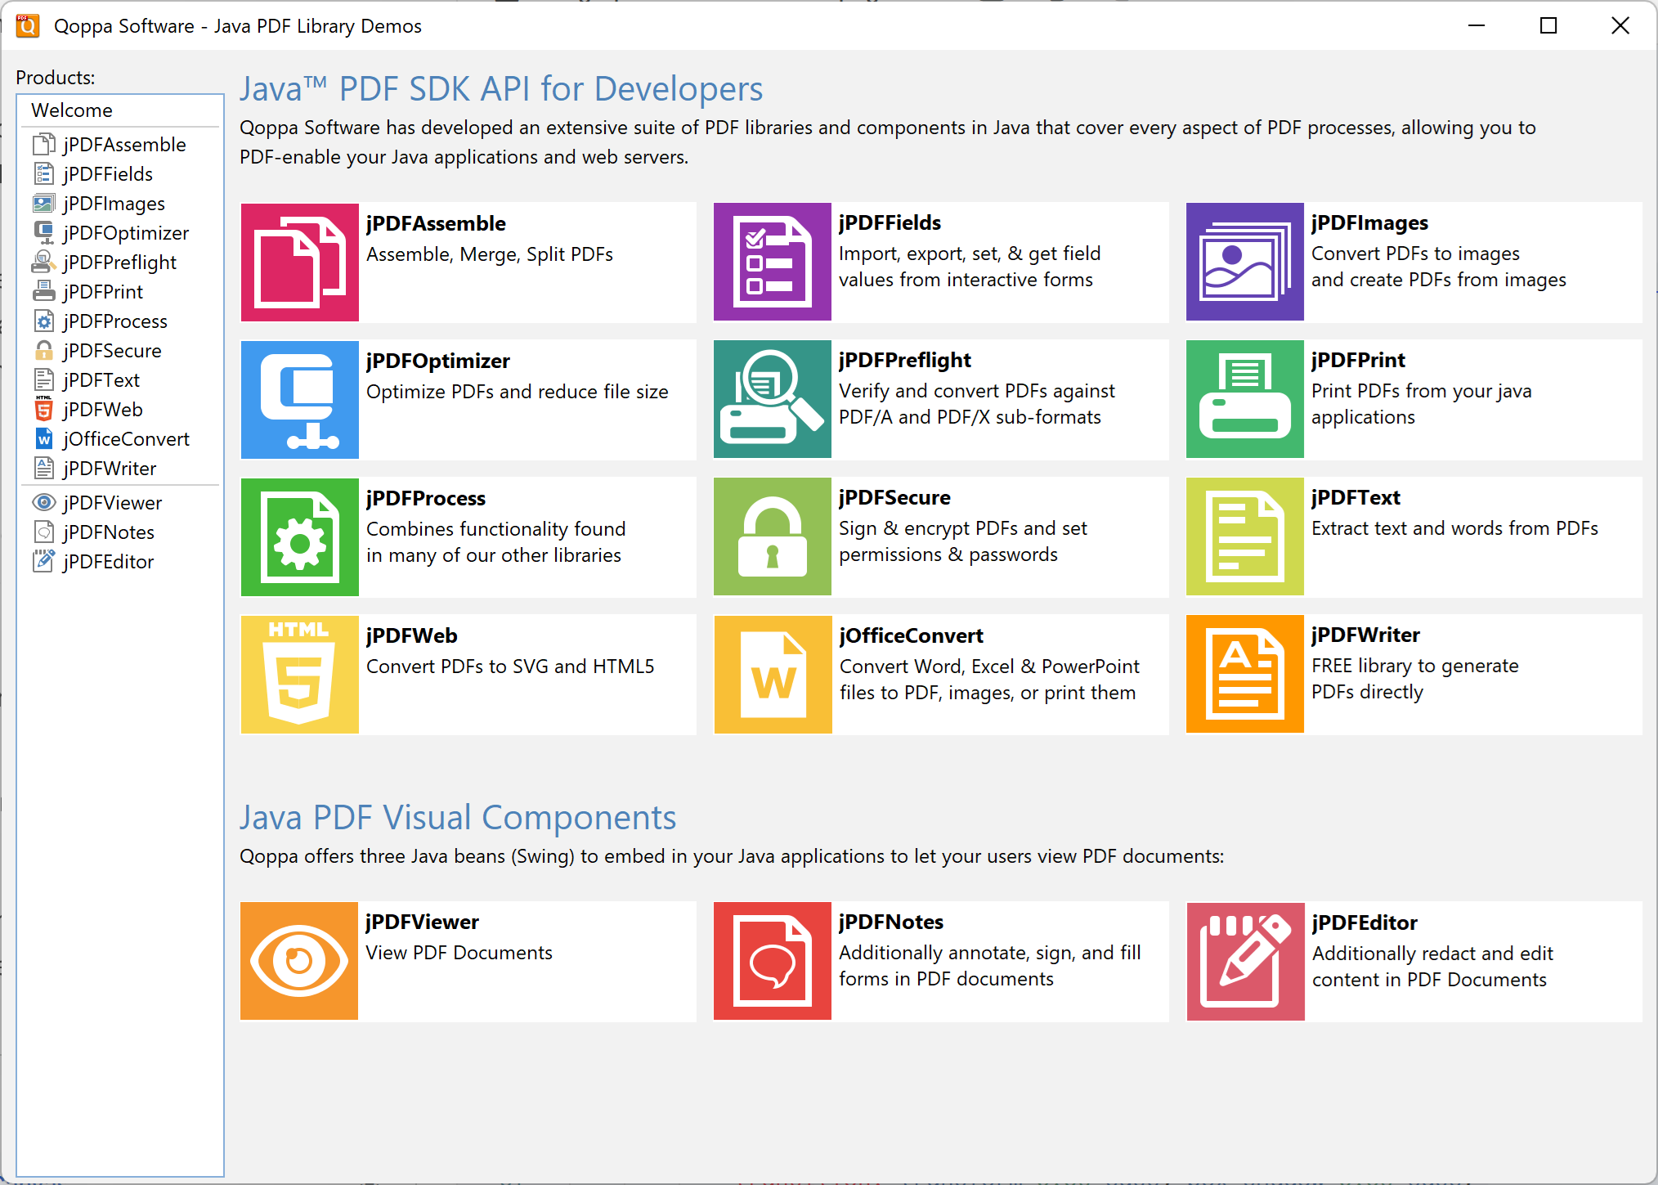Select jPDFSecure from the Products list

[111, 350]
